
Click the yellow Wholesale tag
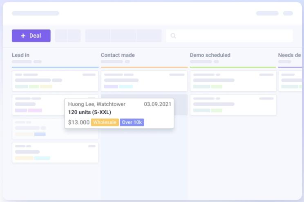point(105,122)
